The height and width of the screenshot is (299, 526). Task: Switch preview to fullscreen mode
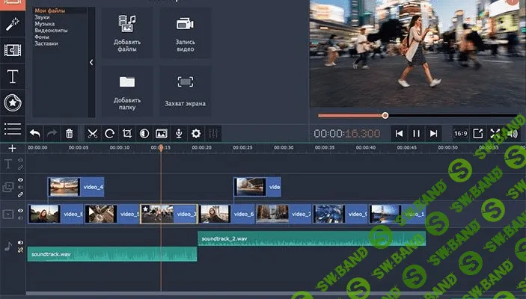[x=495, y=133]
